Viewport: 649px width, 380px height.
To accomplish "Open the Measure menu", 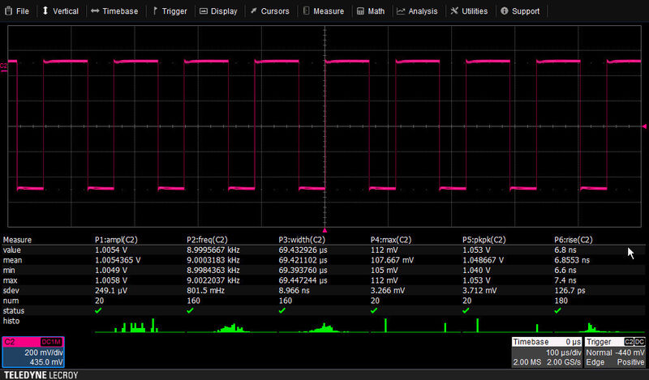I will coord(324,11).
